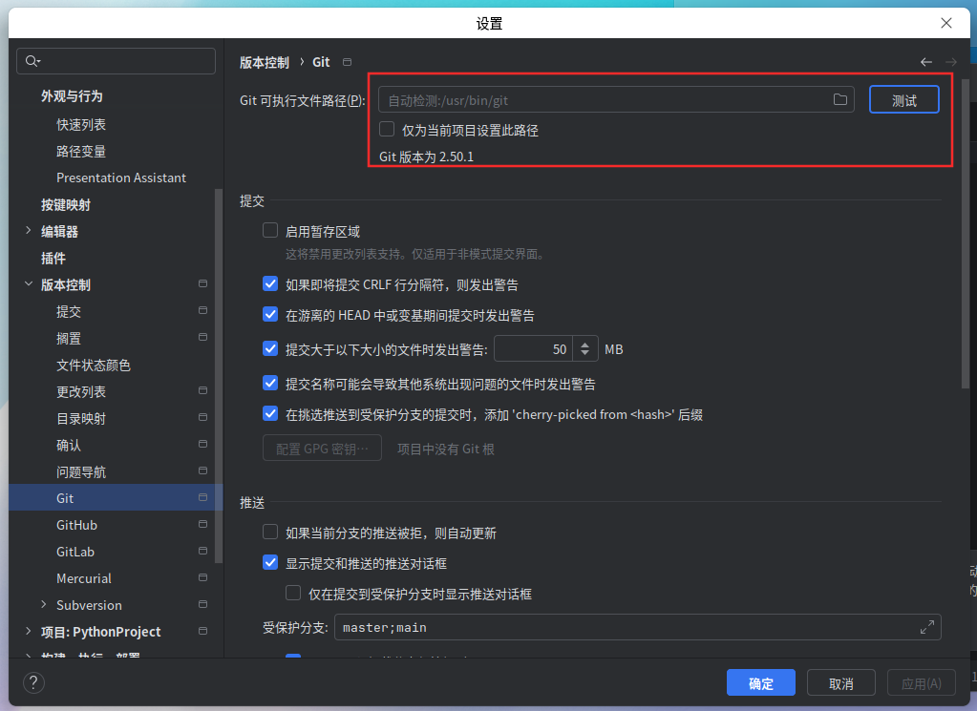Click the 配置 GPG 密钥 button
Viewport: 977px width, 711px height.
(x=322, y=449)
